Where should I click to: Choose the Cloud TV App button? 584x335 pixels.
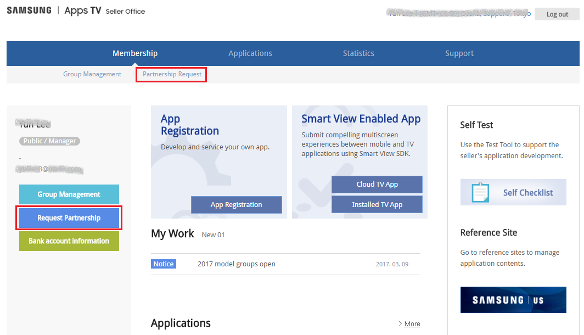(377, 185)
